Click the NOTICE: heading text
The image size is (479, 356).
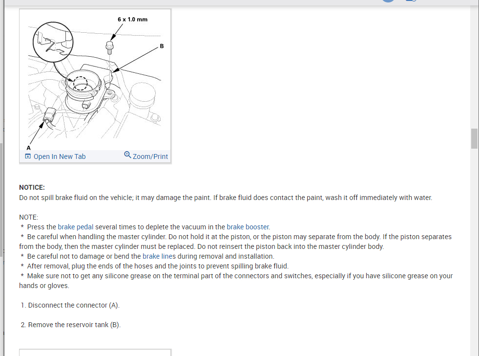point(32,187)
